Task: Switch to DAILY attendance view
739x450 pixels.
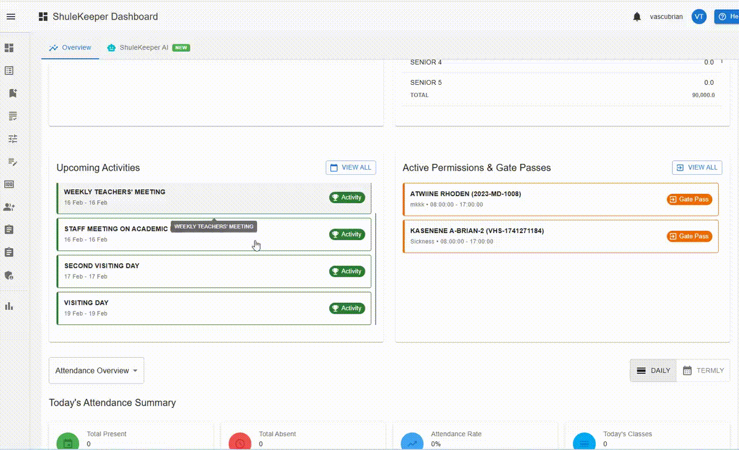Action: click(652, 370)
